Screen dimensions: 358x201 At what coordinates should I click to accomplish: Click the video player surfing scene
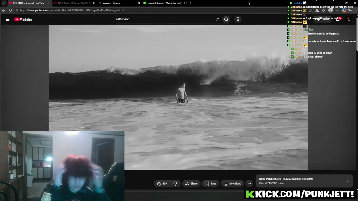pos(178,97)
